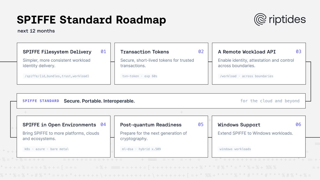
Task: Click the 02 number on Transaction Tokens
Action: [201, 51]
